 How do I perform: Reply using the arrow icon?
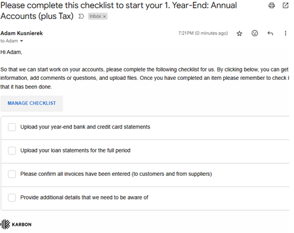pos(270,33)
